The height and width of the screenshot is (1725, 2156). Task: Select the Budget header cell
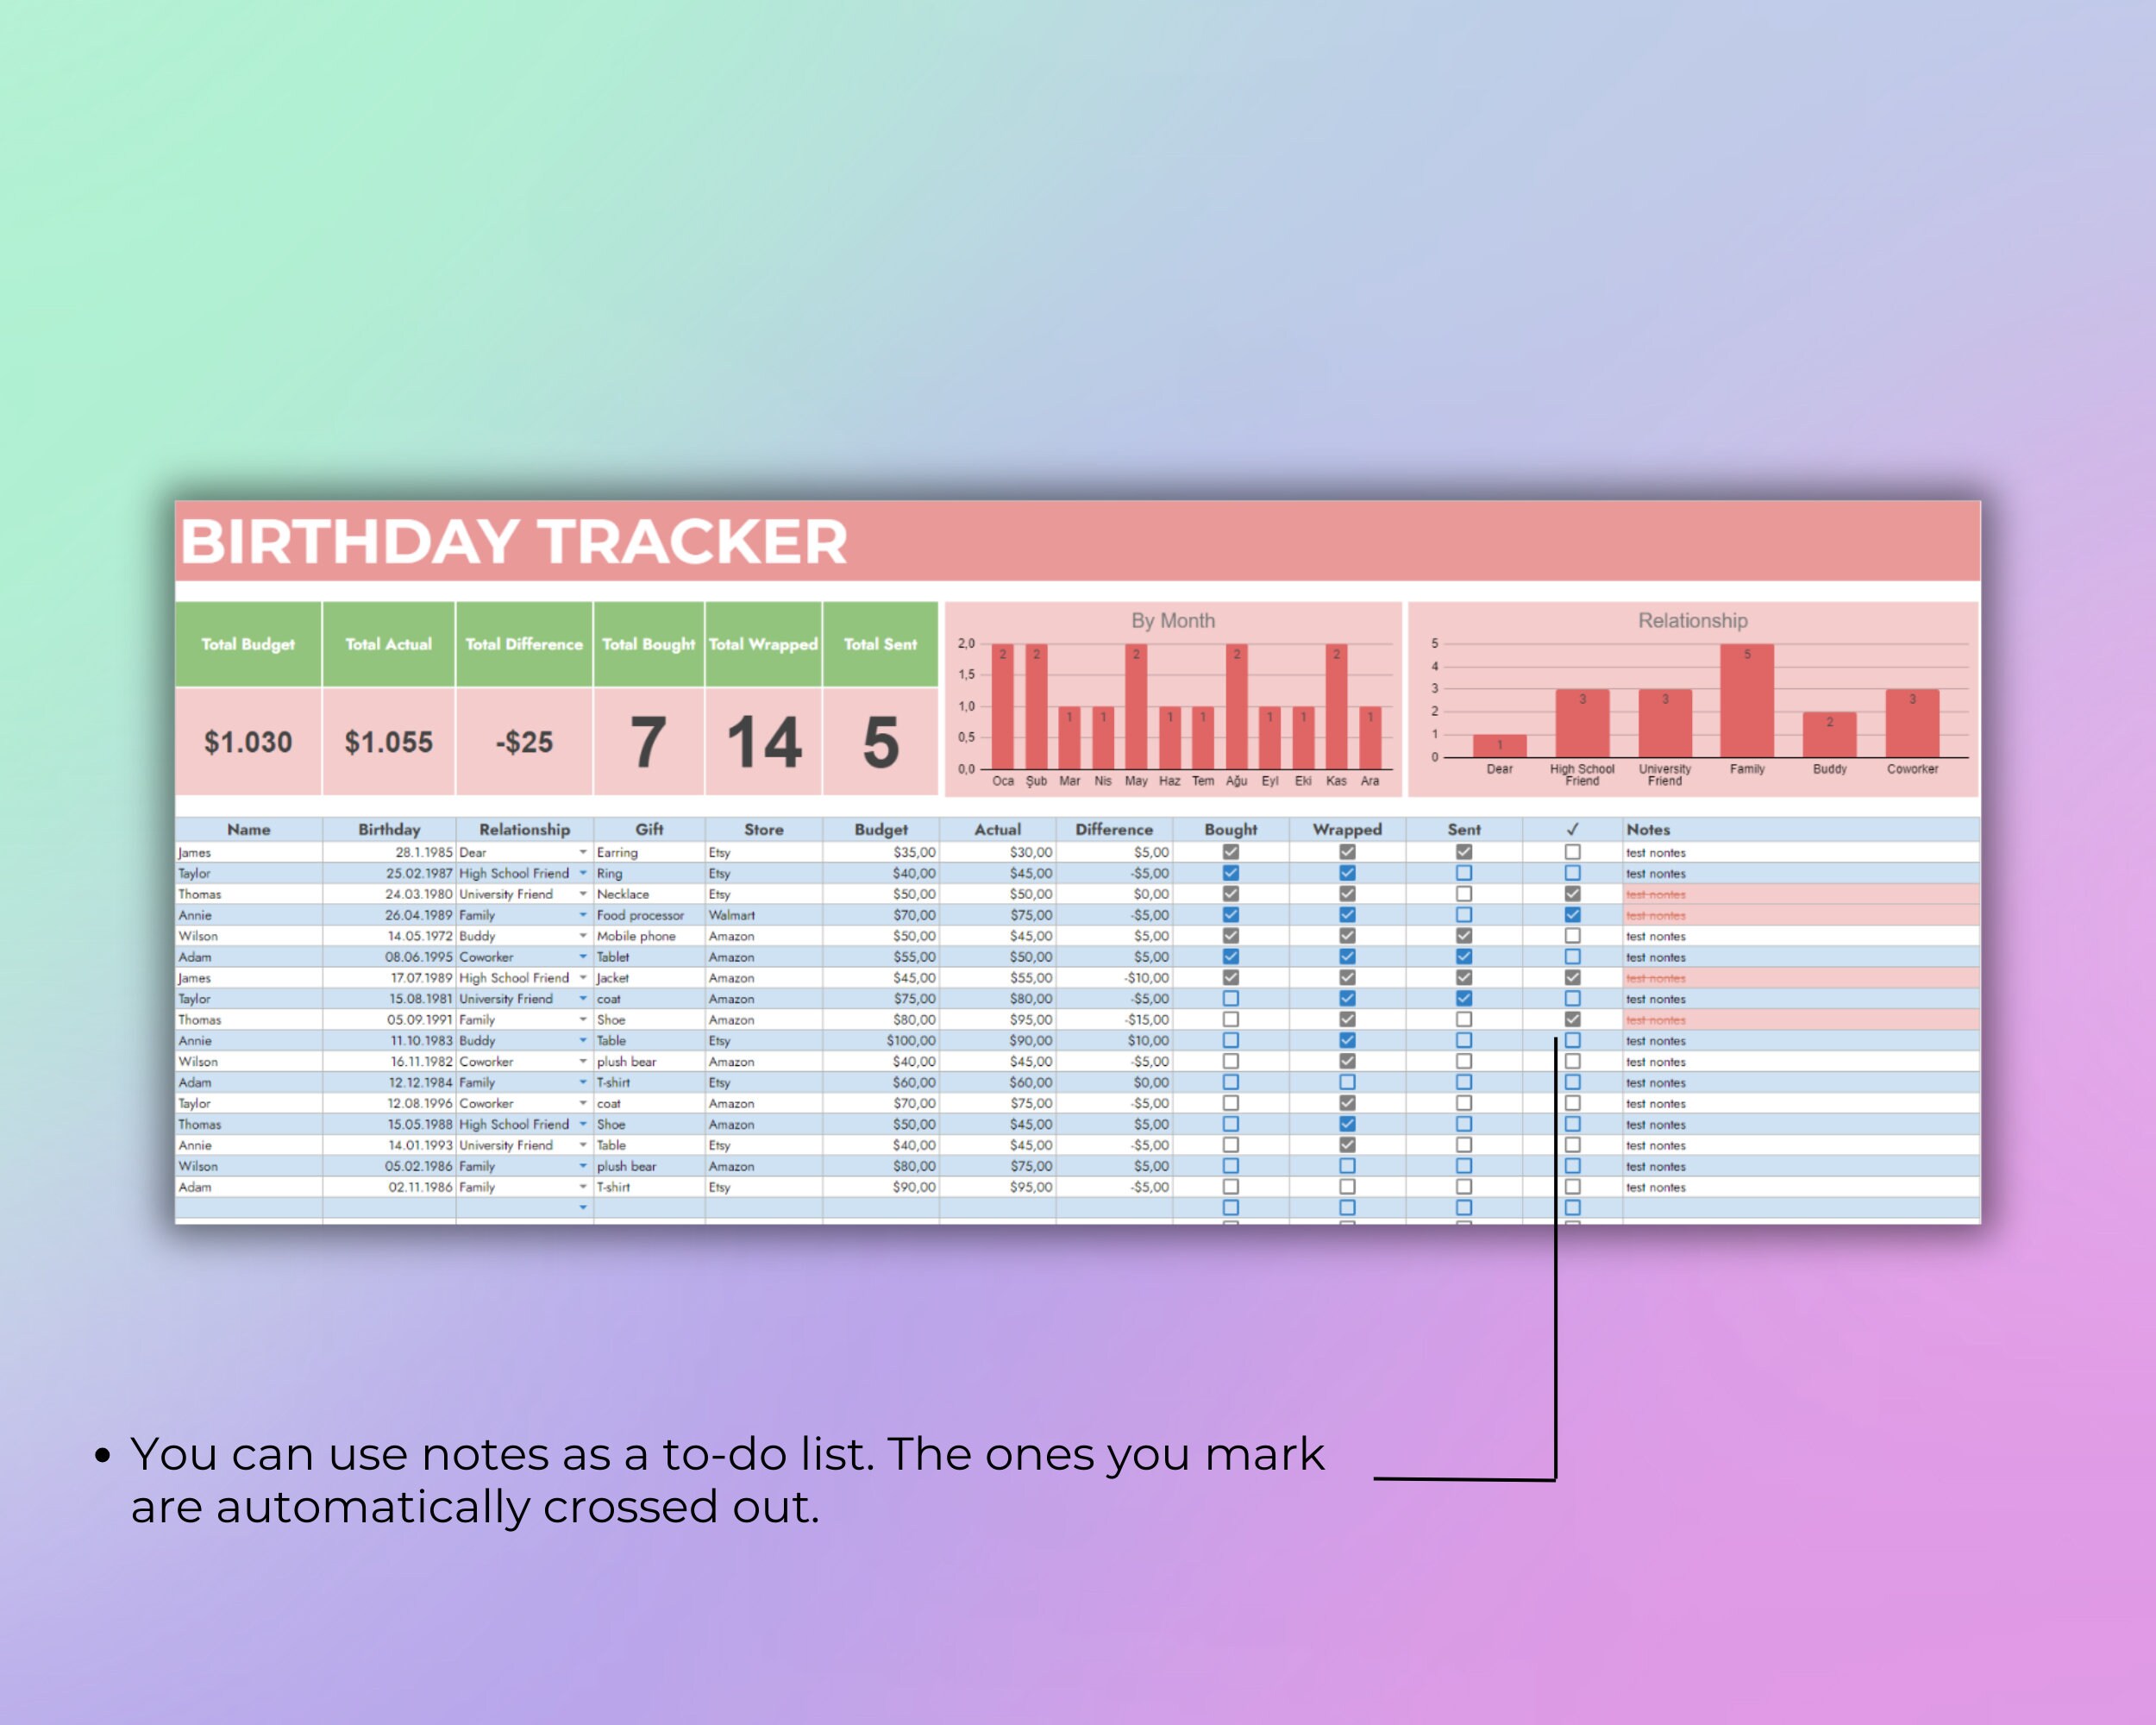click(x=880, y=829)
